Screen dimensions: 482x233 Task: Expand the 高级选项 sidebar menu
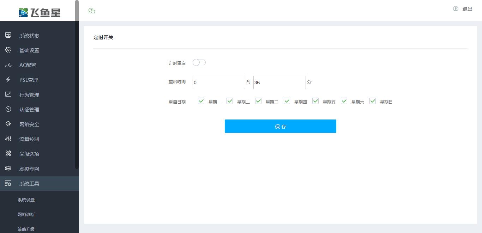click(29, 154)
